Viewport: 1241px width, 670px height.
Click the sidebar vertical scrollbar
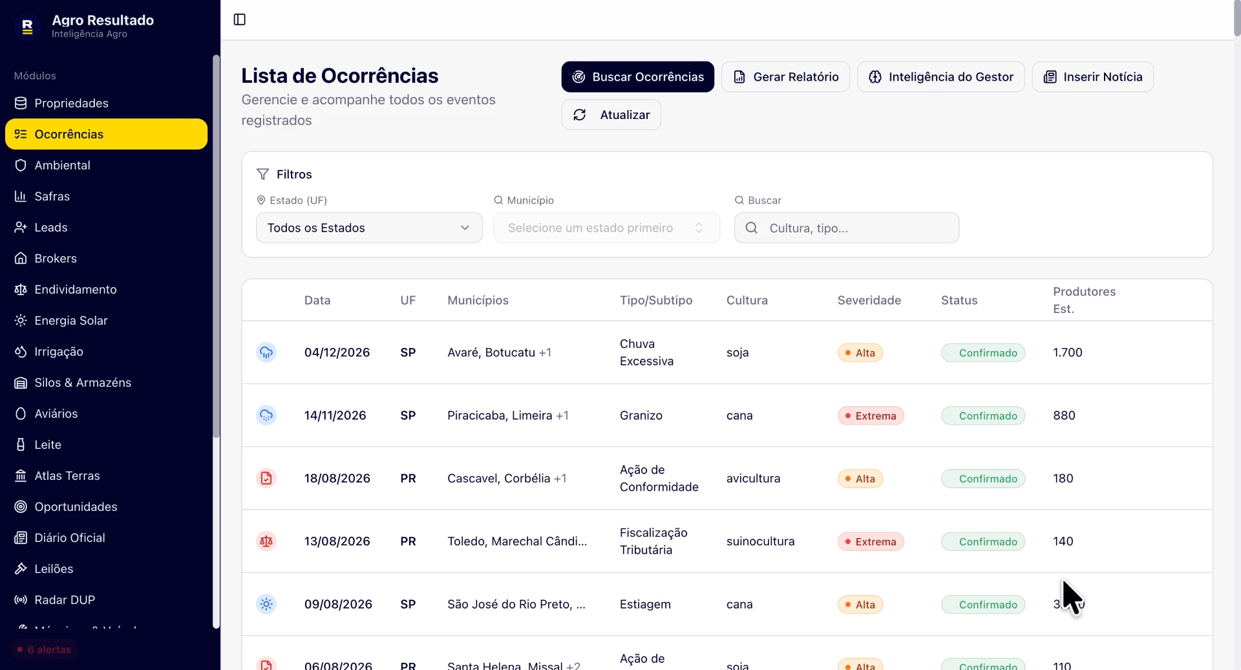(216, 246)
